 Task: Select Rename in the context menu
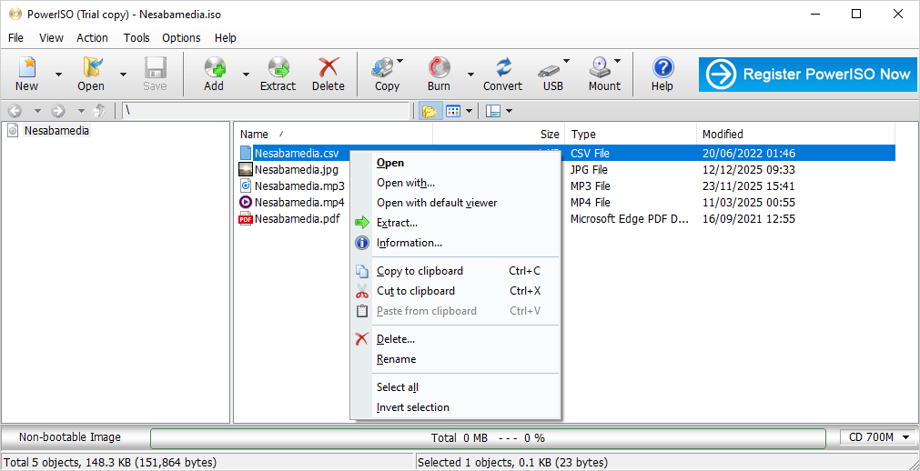(x=396, y=359)
